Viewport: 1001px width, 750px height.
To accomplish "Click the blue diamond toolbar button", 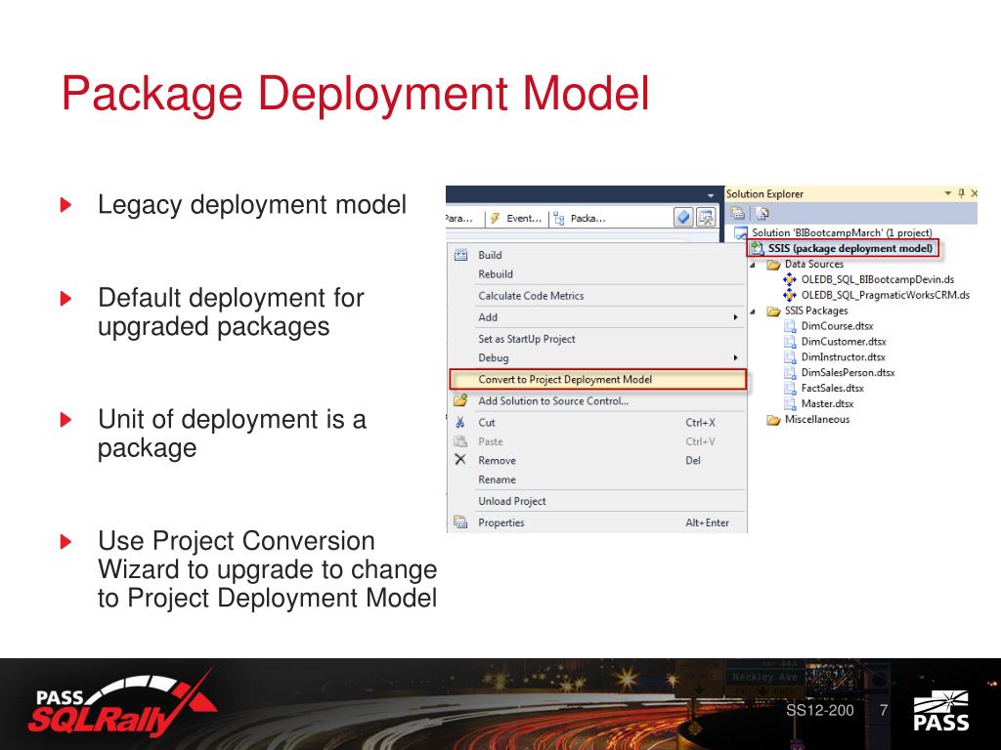I will 683,218.
